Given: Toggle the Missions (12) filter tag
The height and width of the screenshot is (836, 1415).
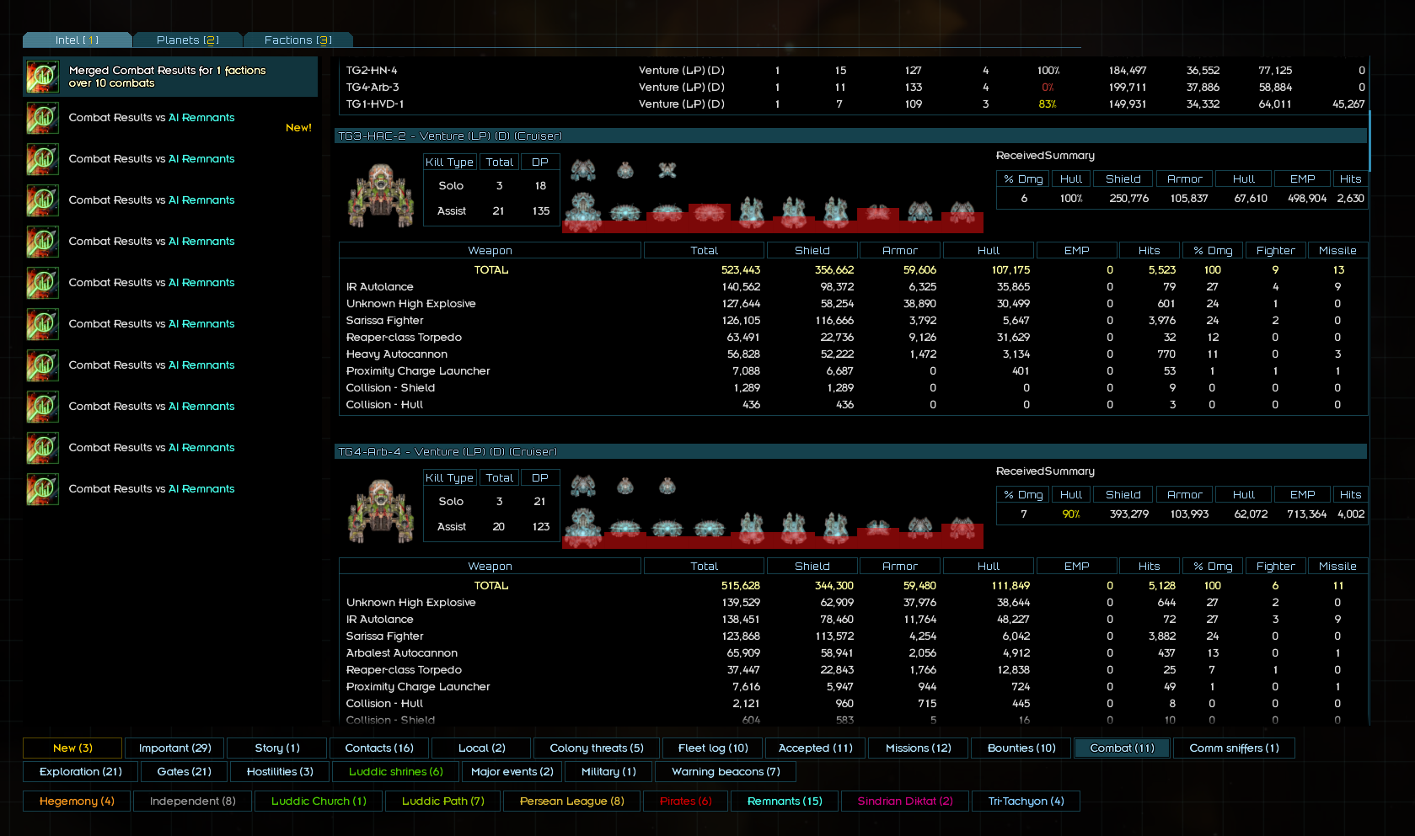Looking at the screenshot, I should click(918, 748).
